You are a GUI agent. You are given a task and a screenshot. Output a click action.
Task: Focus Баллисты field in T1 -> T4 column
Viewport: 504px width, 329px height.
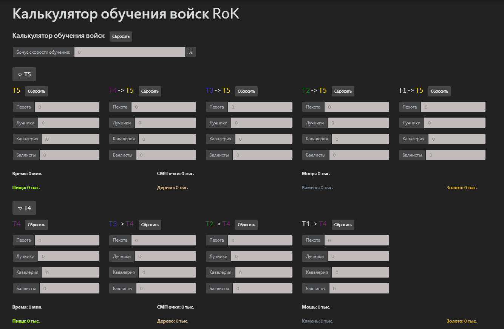359,289
